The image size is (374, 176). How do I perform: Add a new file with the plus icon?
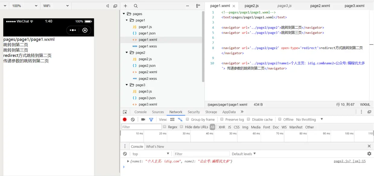125,6
